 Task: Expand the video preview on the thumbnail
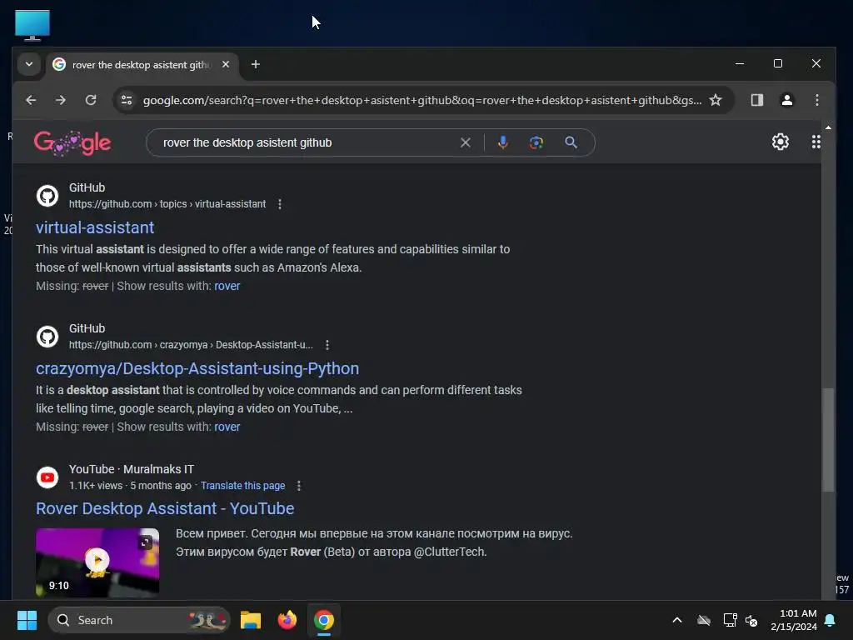click(x=145, y=542)
